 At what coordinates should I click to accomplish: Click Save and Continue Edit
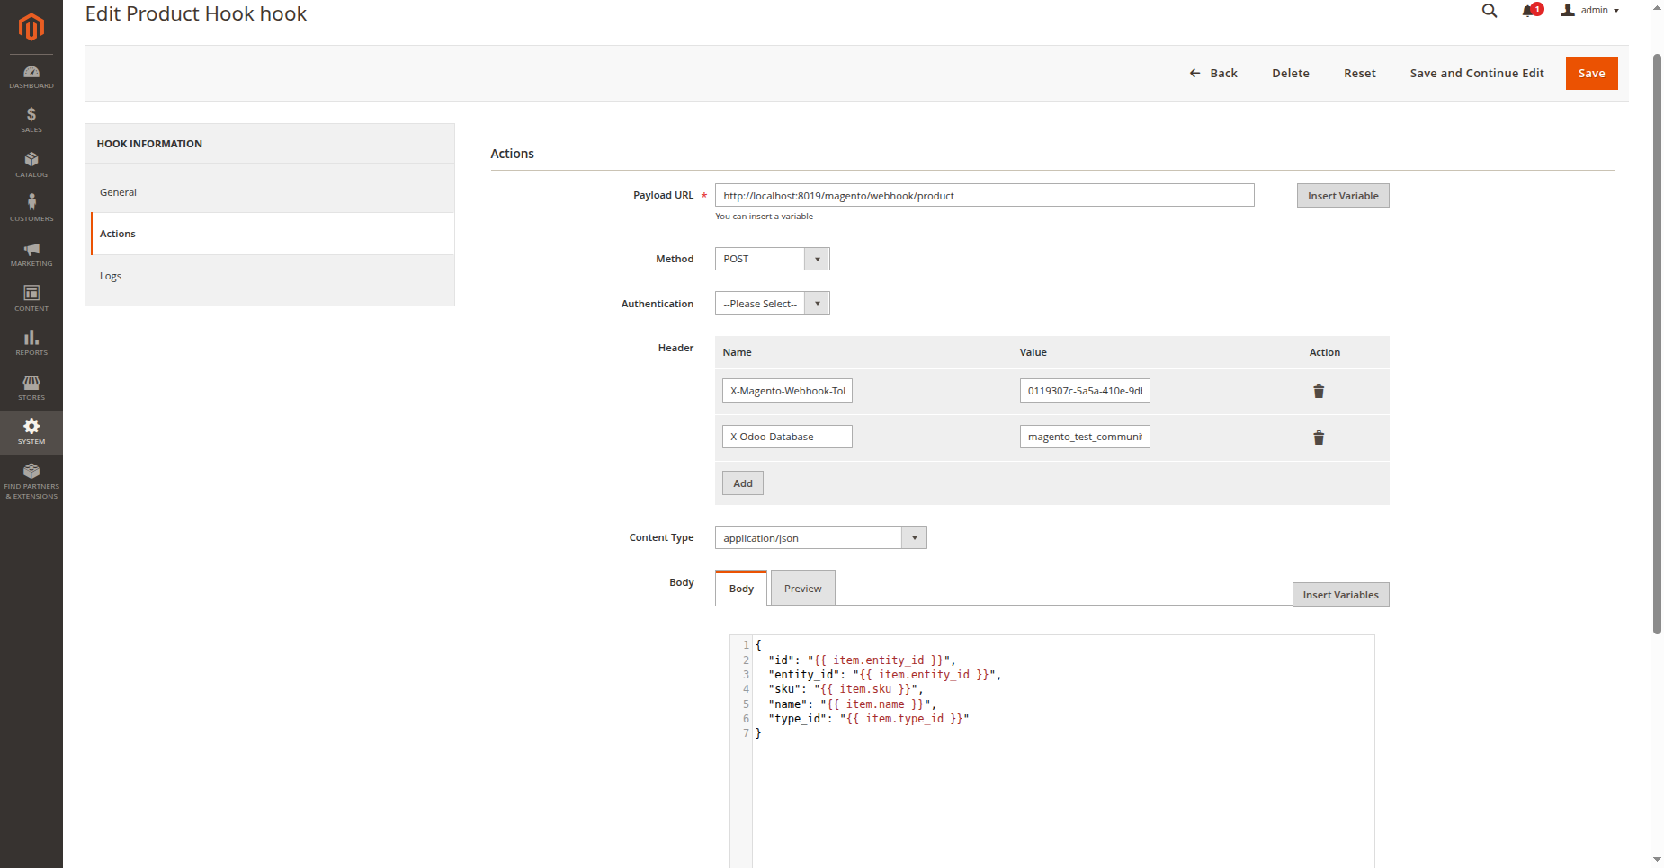(x=1476, y=74)
